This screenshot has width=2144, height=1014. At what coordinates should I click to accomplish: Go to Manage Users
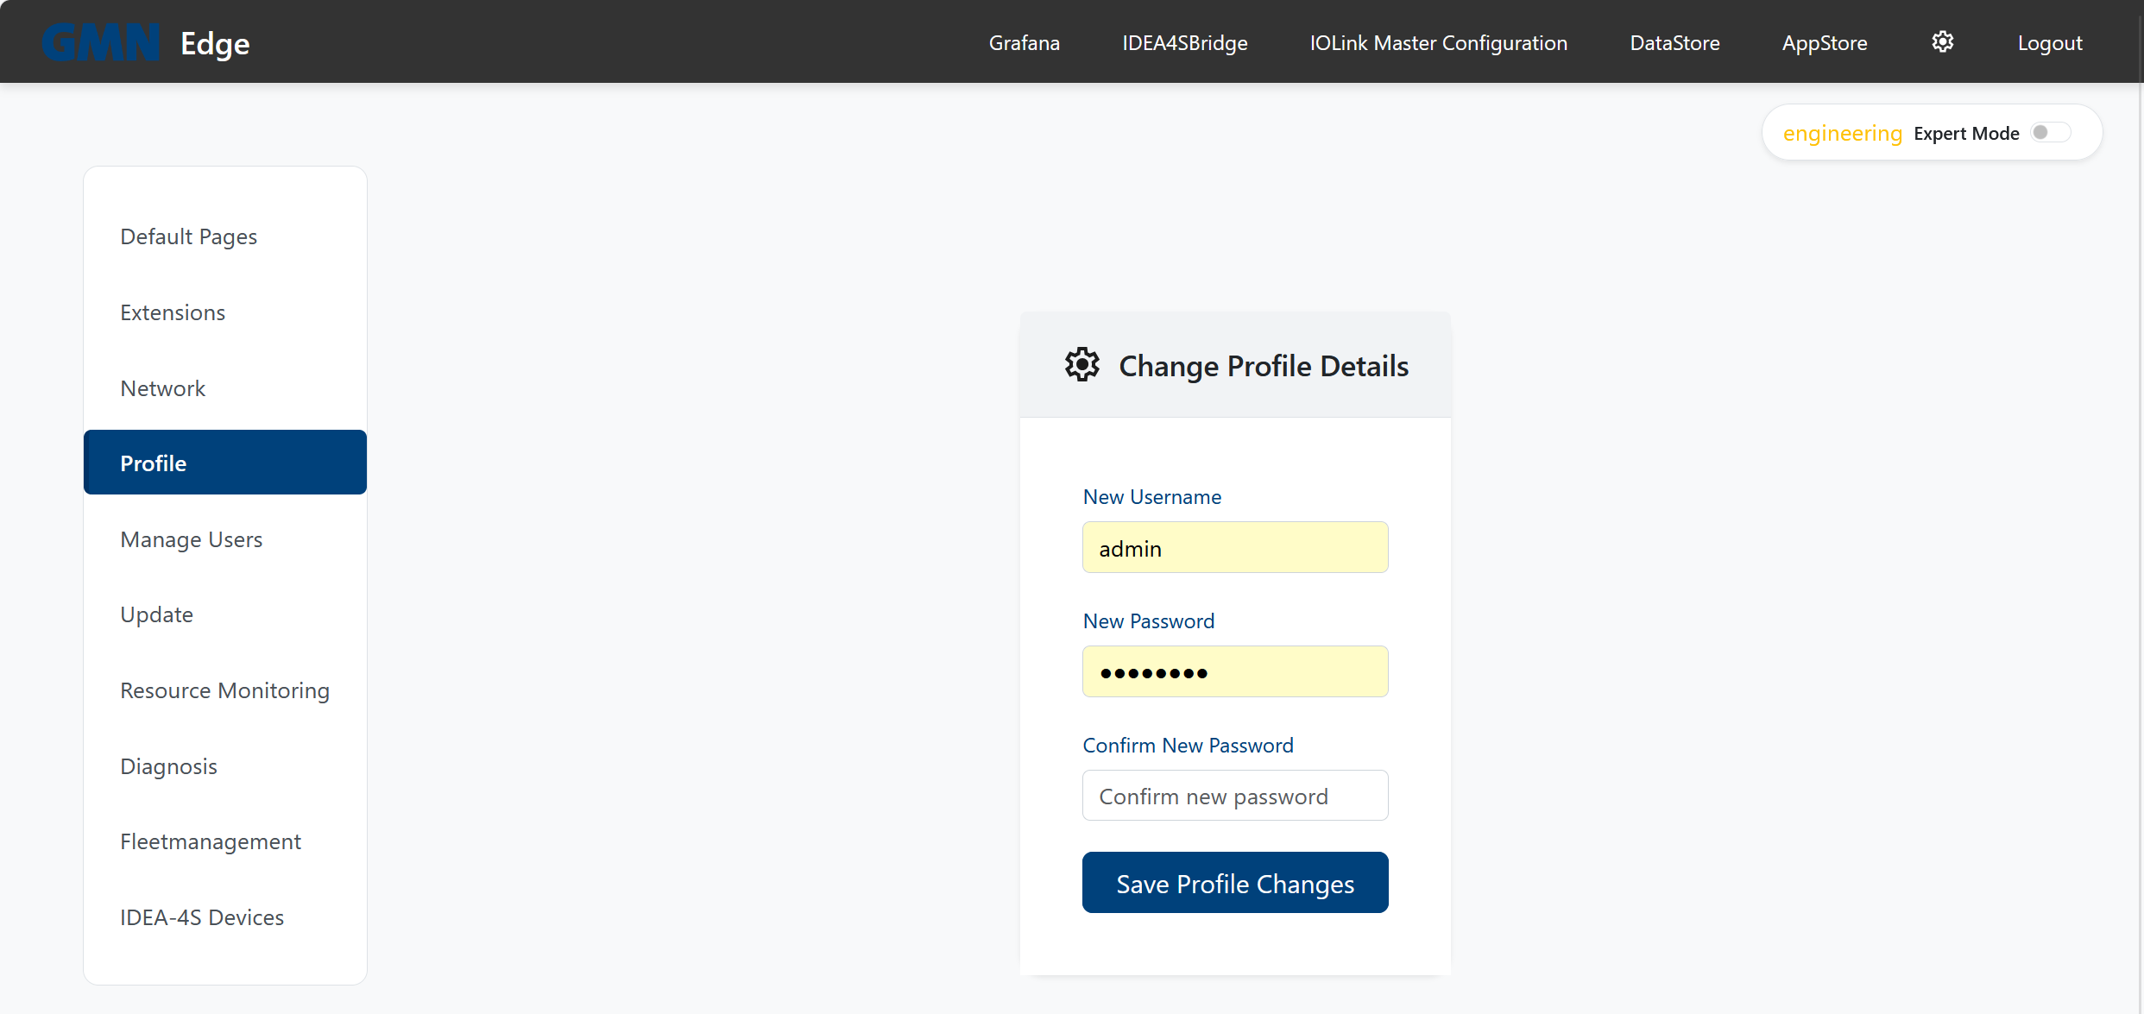pyautogui.click(x=192, y=538)
